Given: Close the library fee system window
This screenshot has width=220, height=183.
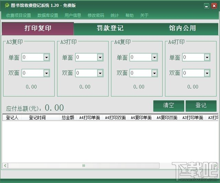Looking at the screenshot, I should [x=214, y=6].
